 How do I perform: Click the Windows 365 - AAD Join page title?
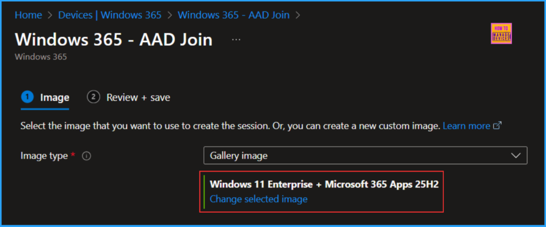[x=114, y=39]
